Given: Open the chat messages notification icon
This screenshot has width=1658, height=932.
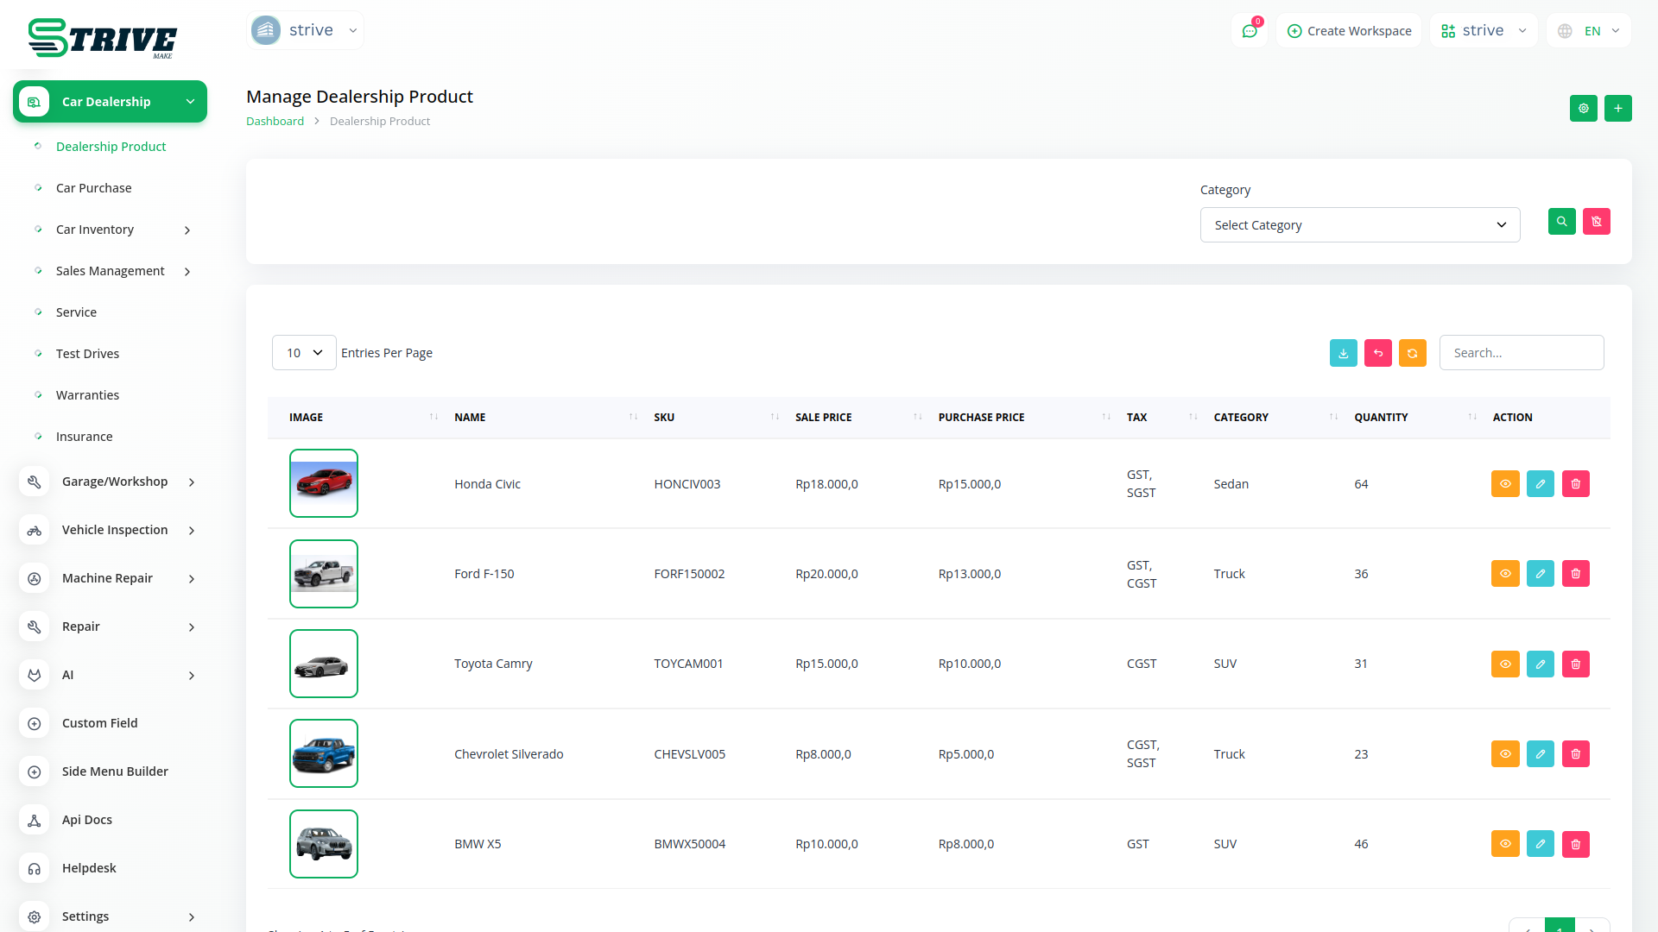Looking at the screenshot, I should point(1249,31).
